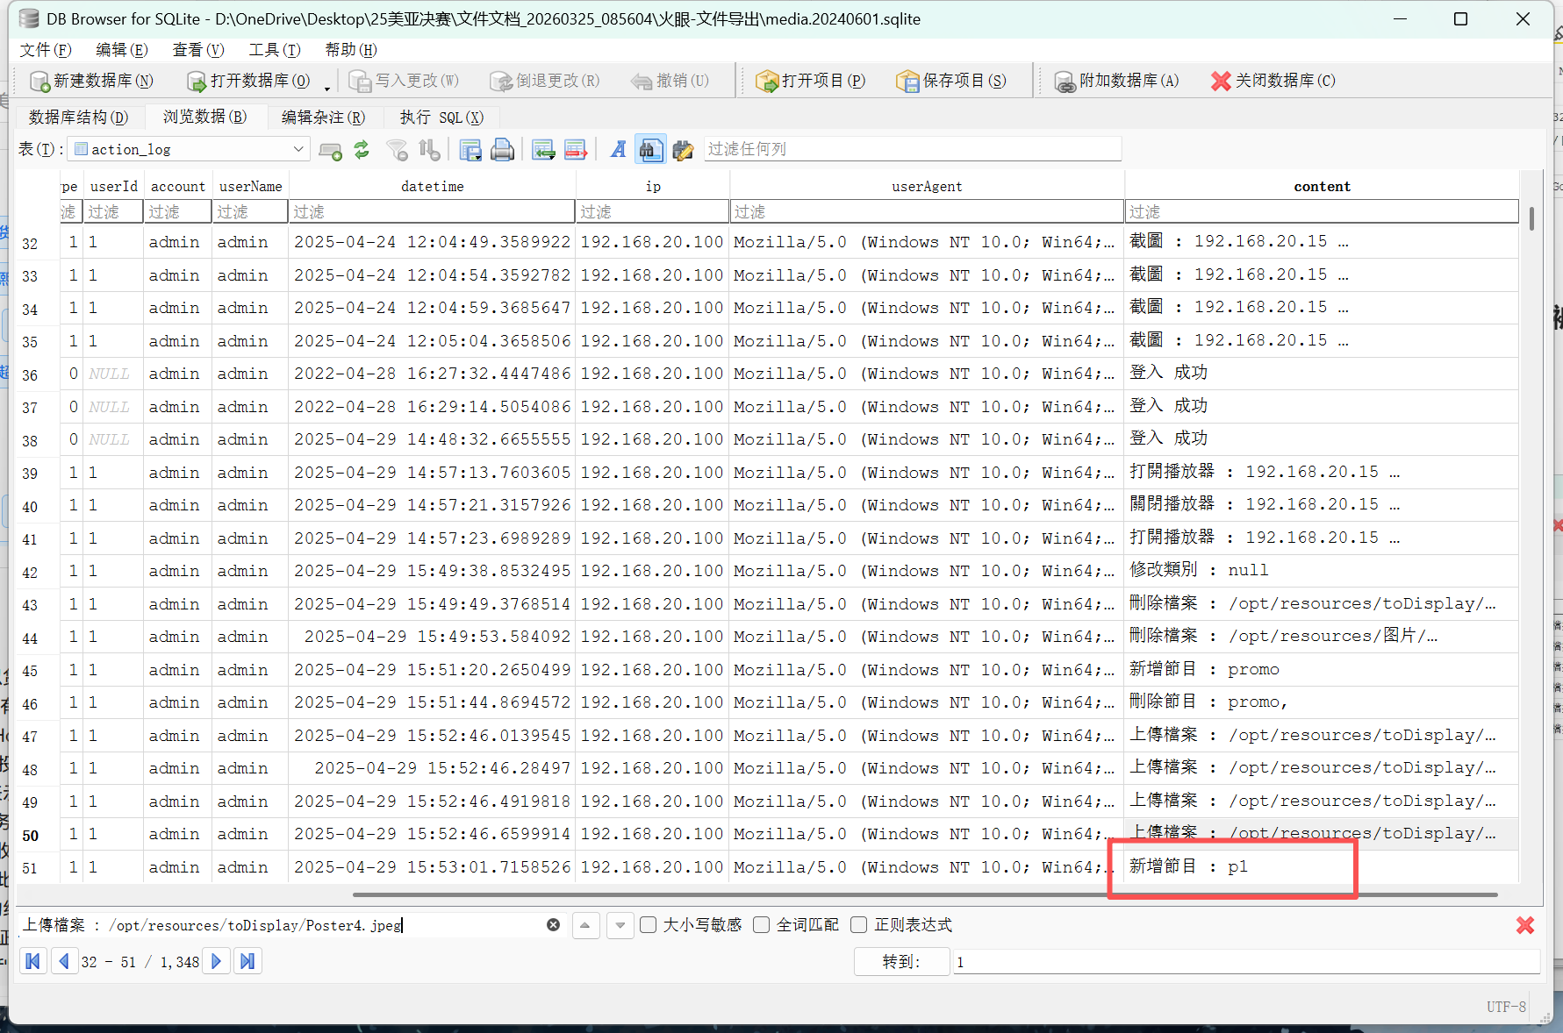Go to the previous page of records
Image resolution: width=1563 pixels, height=1033 pixels.
click(64, 961)
